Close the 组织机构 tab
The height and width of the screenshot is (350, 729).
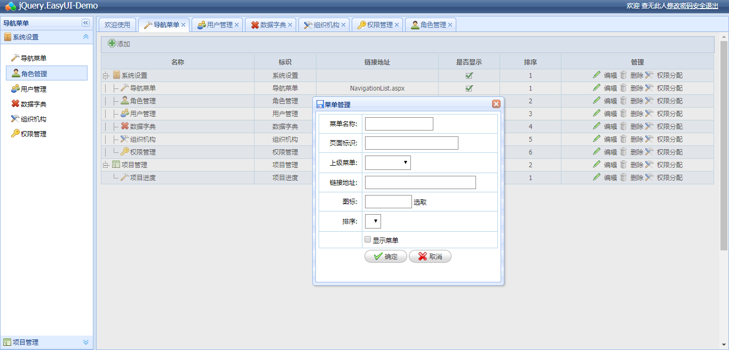pos(343,25)
